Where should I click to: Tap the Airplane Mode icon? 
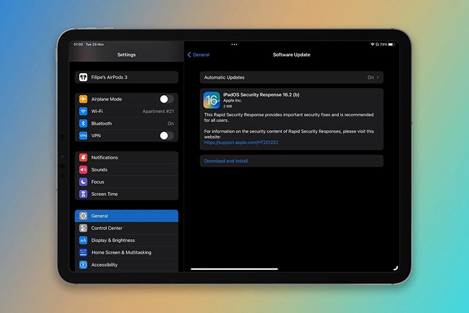(x=83, y=99)
